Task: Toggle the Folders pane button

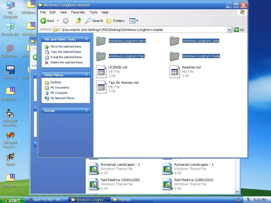Action: pyautogui.click(x=115, y=21)
